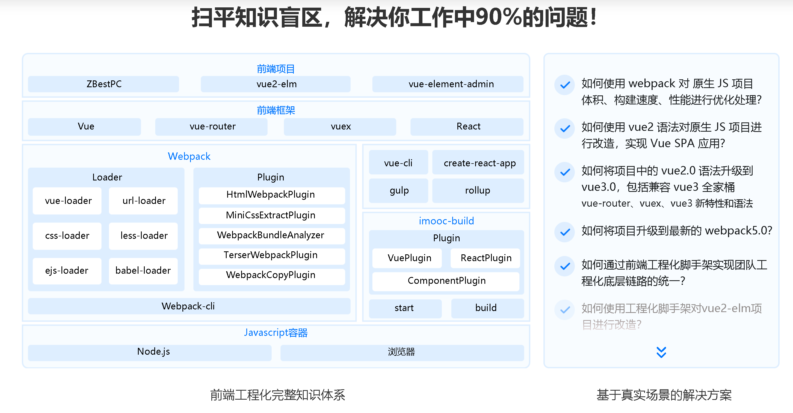Click the blue Webpack section heading
The image size is (793, 413).
tap(189, 156)
